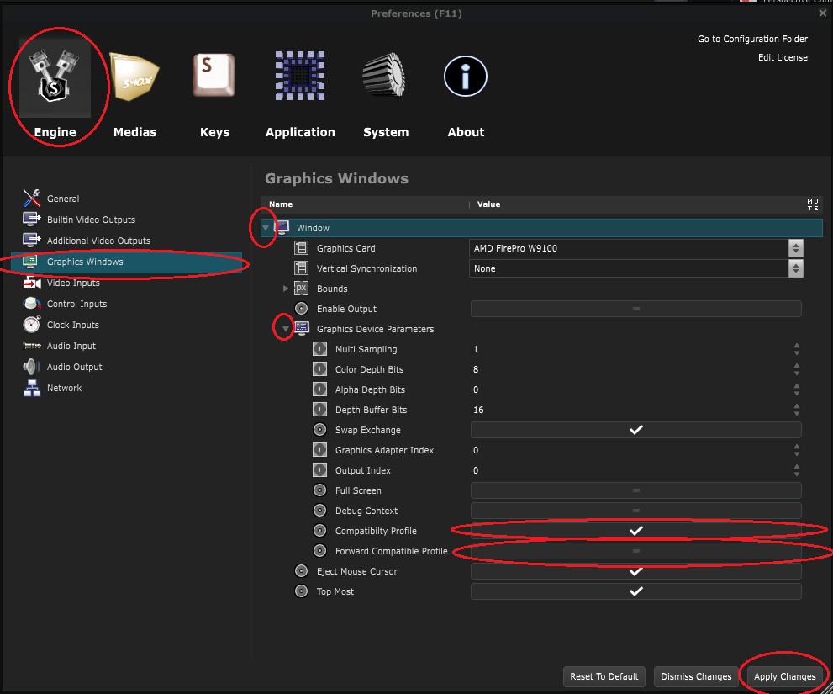833x694 pixels.
Task: Adjust the Color Depth Bits stepper arrows
Action: click(796, 369)
